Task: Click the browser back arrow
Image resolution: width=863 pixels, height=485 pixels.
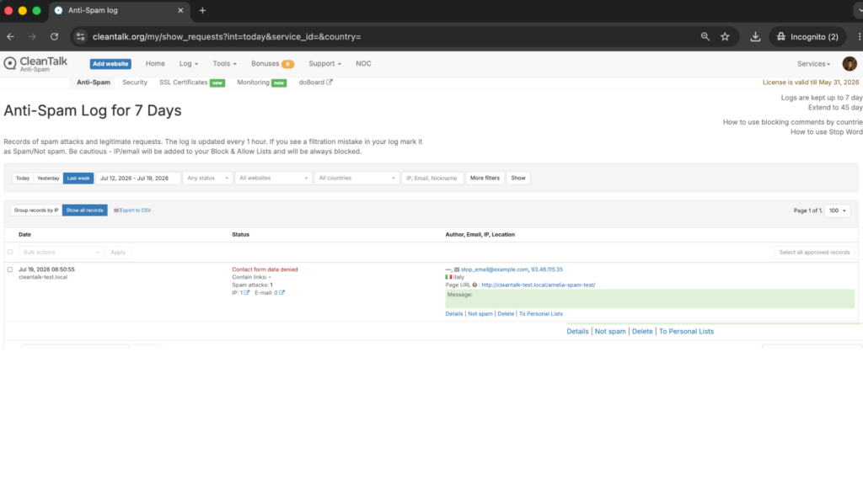Action: 10,37
